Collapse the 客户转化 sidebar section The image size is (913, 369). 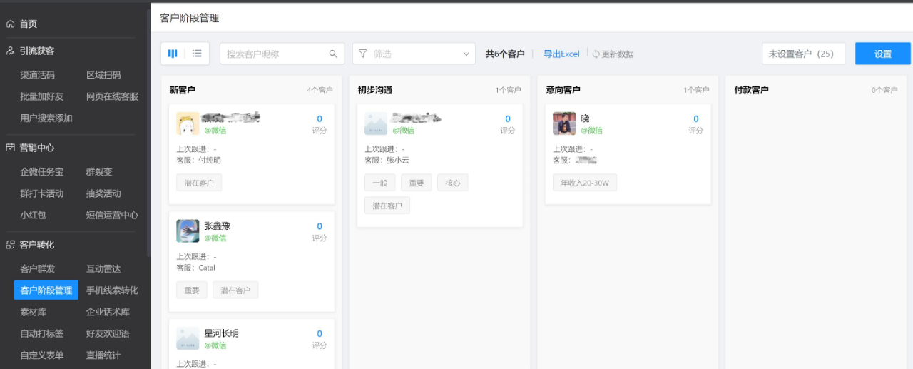click(37, 245)
